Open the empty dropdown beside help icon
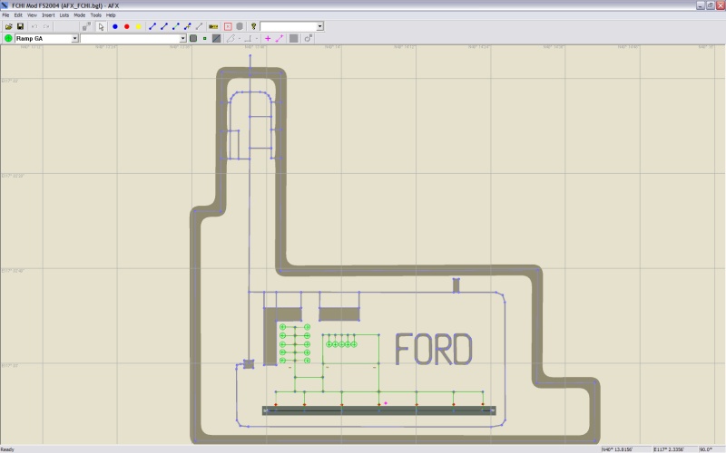 pyautogui.click(x=319, y=26)
